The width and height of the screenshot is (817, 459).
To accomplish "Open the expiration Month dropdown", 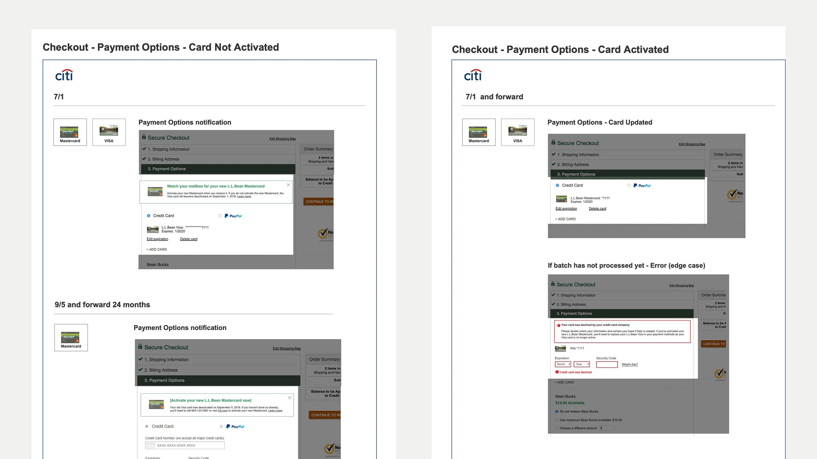I will tap(563, 364).
